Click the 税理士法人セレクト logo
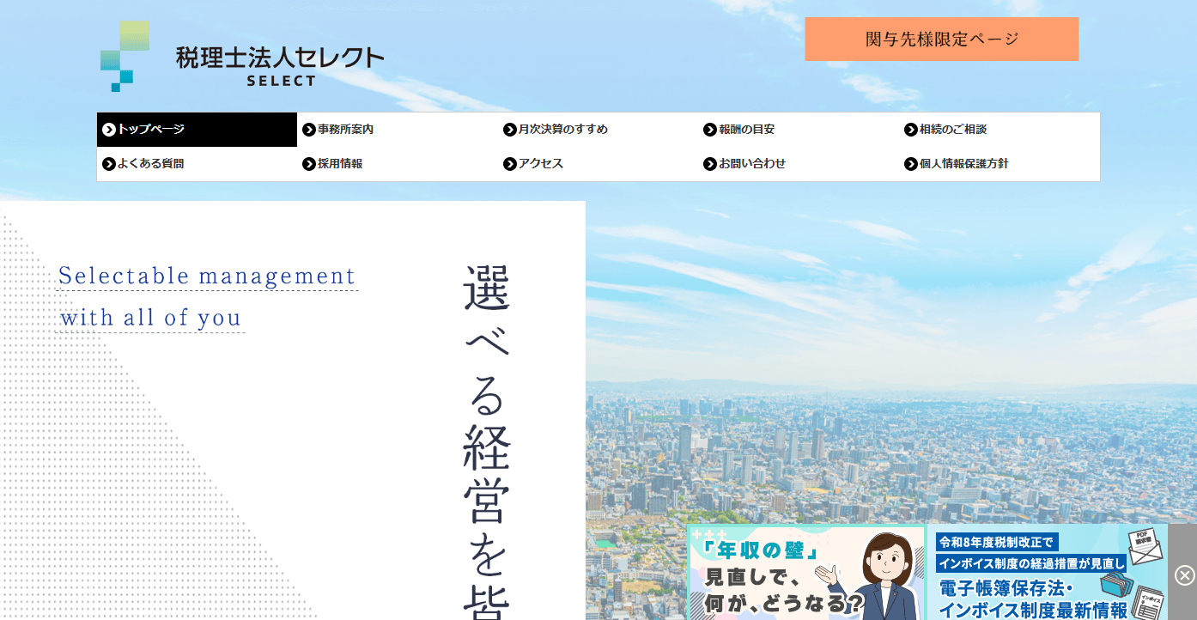 point(242,57)
